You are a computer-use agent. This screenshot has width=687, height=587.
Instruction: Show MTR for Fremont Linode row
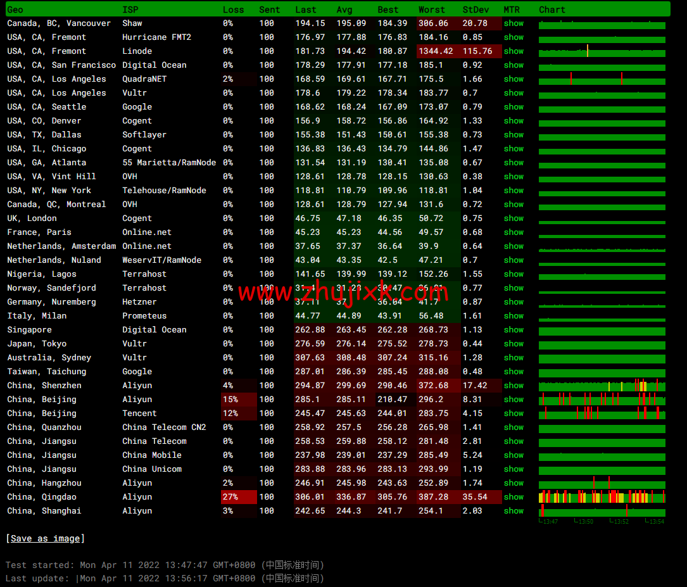514,51
